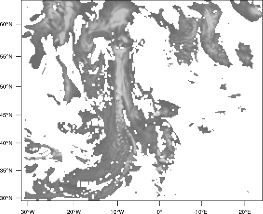Click the 55°N latitude label

6,57
